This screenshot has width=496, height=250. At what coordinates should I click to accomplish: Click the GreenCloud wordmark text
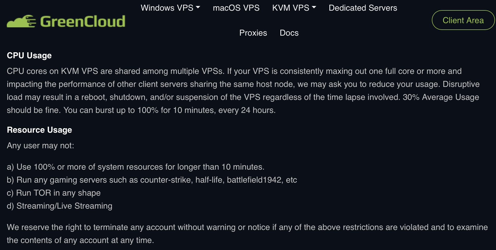[x=83, y=21]
